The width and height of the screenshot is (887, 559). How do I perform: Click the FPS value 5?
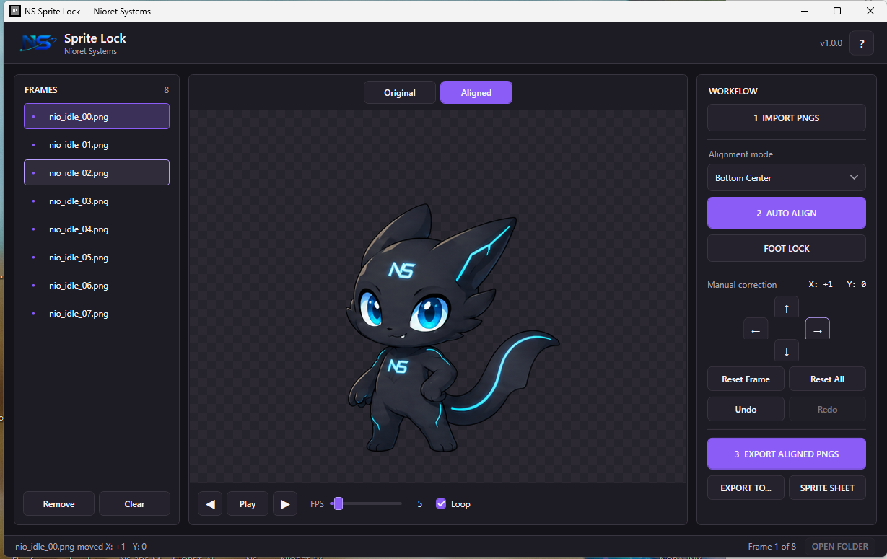(x=419, y=503)
